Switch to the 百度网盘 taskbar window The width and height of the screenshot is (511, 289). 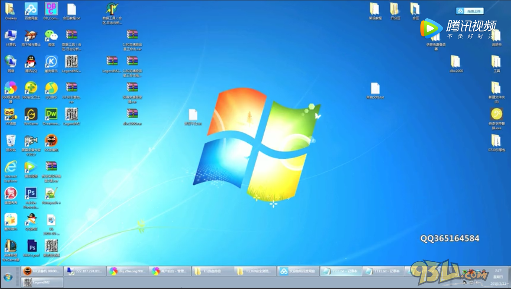coord(298,271)
